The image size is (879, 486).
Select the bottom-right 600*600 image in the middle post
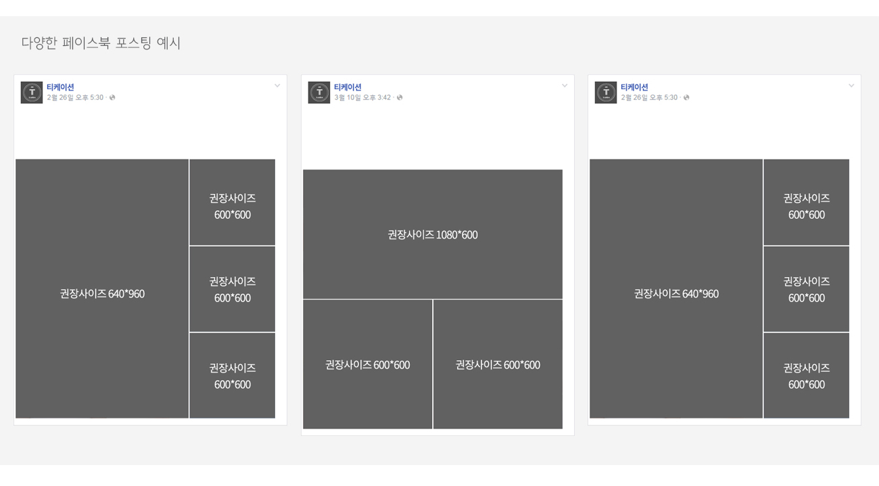coord(498,364)
